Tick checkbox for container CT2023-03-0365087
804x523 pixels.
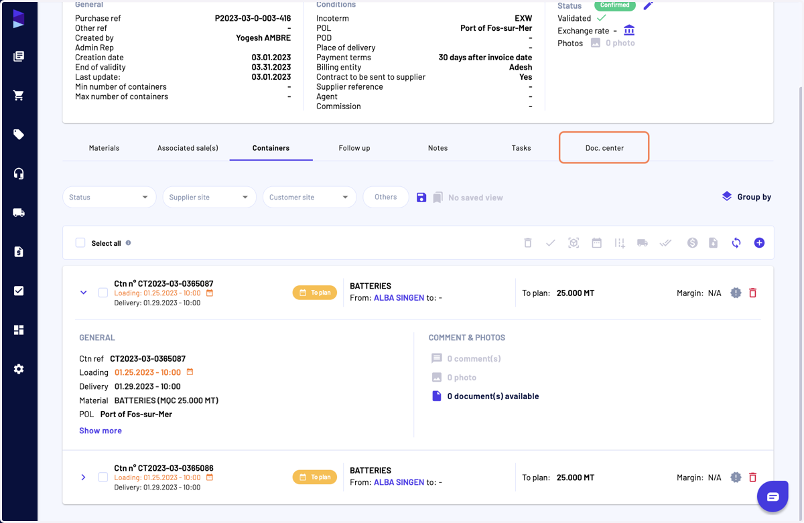pyautogui.click(x=103, y=293)
